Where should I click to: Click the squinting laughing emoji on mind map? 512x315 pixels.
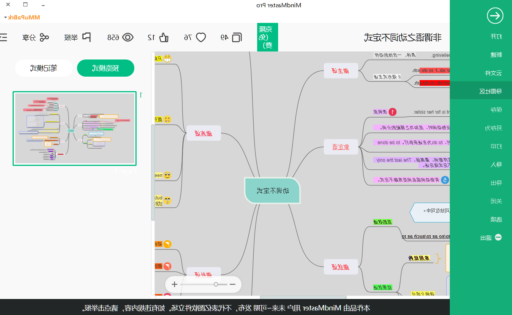167,119
